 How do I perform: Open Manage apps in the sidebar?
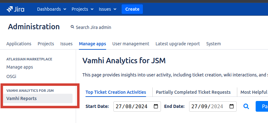click(x=20, y=67)
